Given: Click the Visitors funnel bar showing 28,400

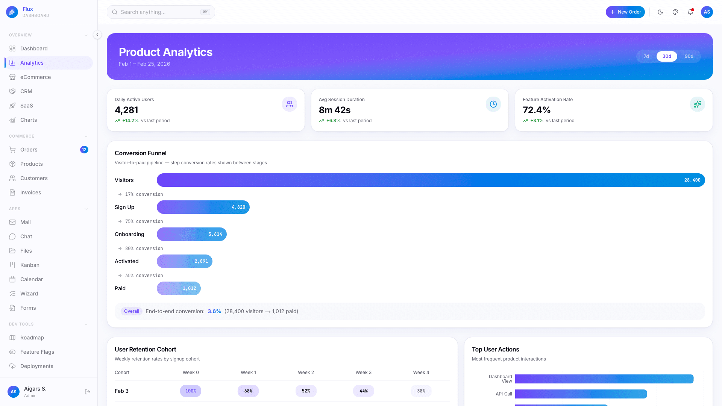Looking at the screenshot, I should tap(431, 180).
